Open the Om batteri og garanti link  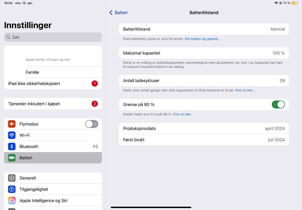tap(202, 39)
